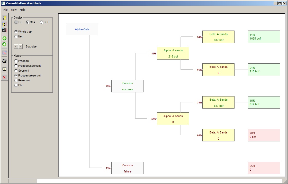Go forward with the green right arrow
Image resolution: width=288 pixels, height=184 pixels.
(x=4, y=44)
